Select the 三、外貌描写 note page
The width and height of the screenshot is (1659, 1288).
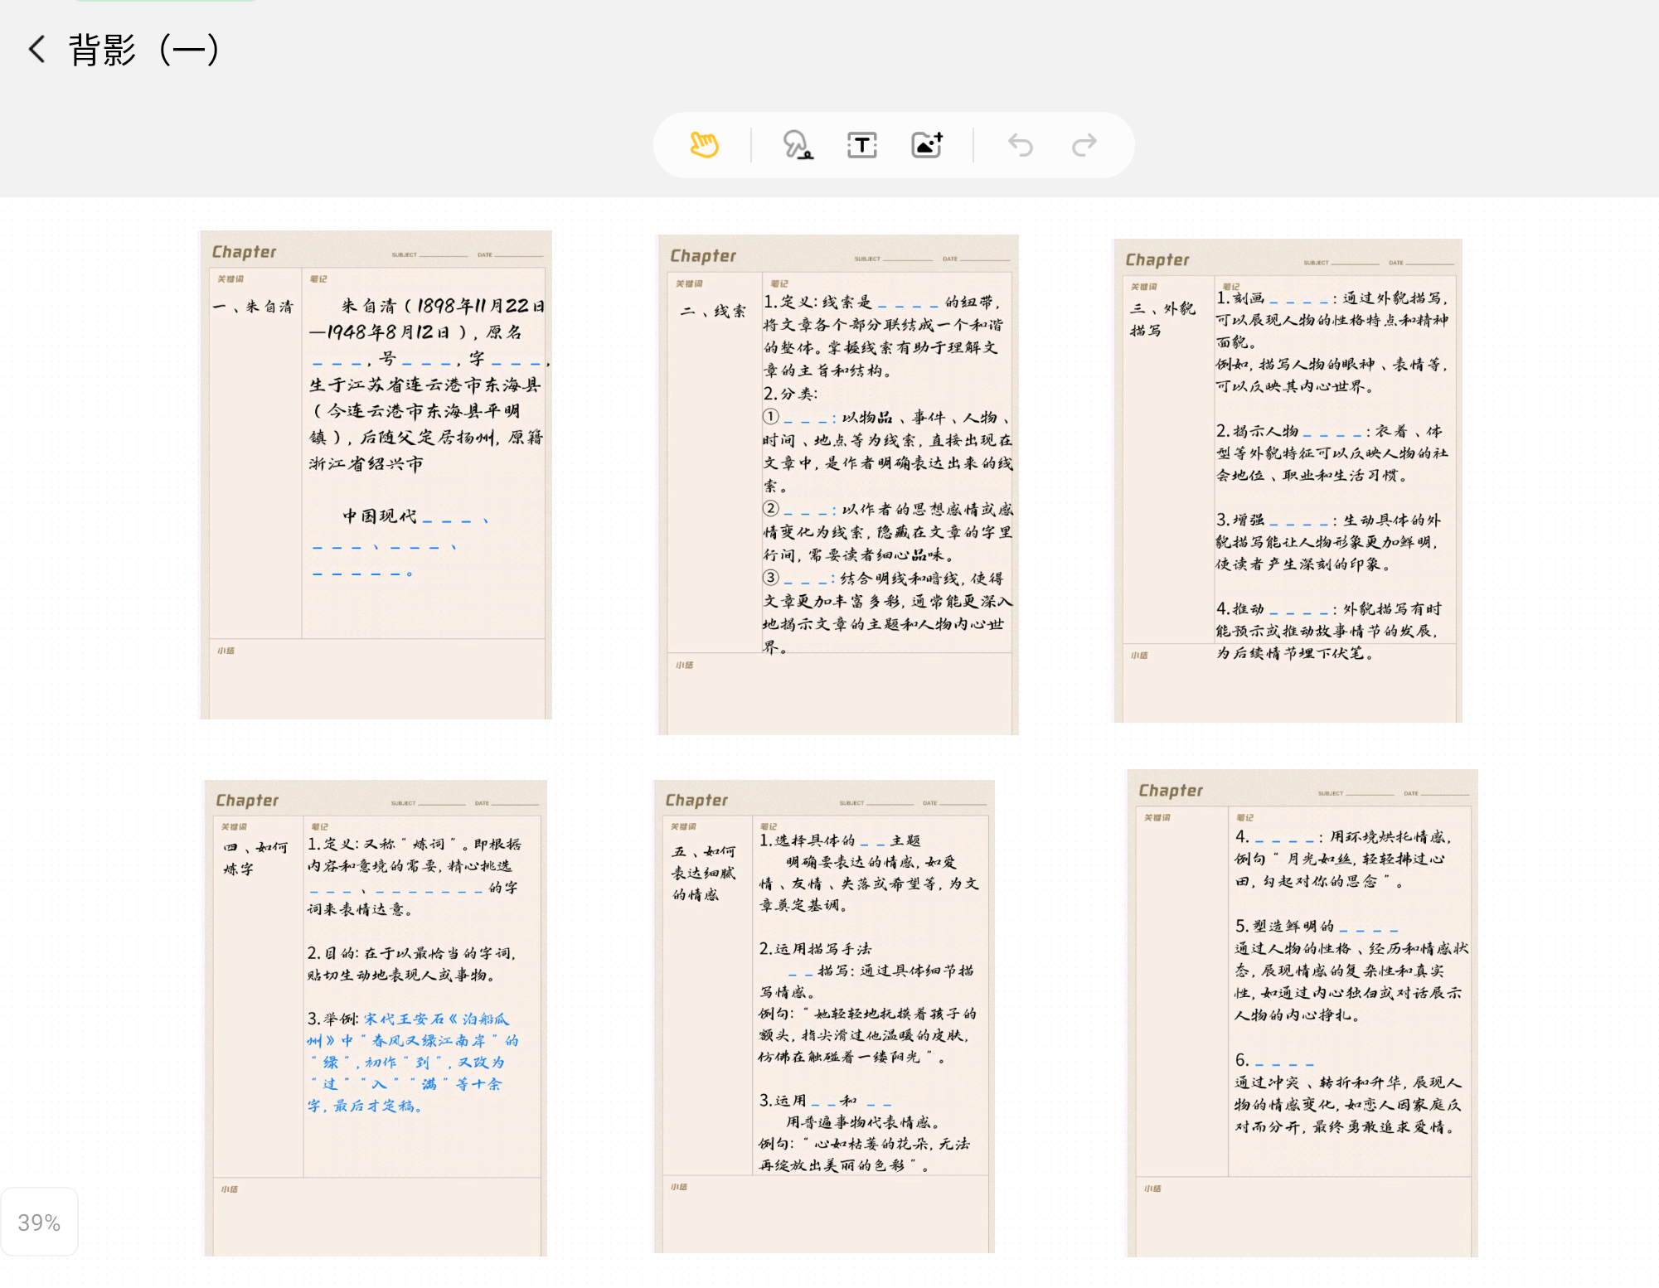click(1287, 480)
